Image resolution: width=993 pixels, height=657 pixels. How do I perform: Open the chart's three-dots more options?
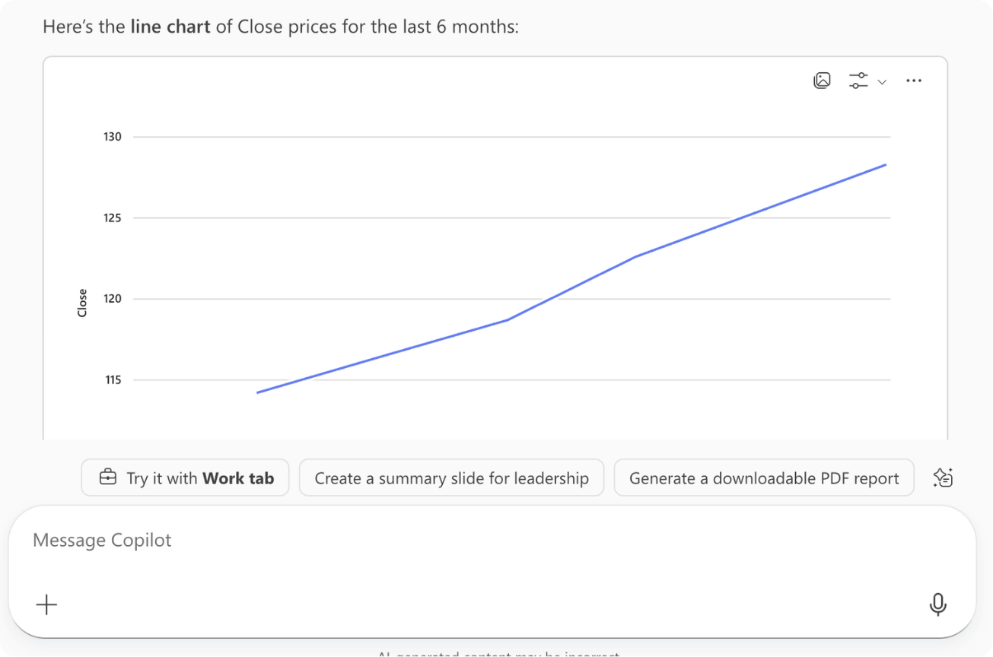(x=914, y=81)
